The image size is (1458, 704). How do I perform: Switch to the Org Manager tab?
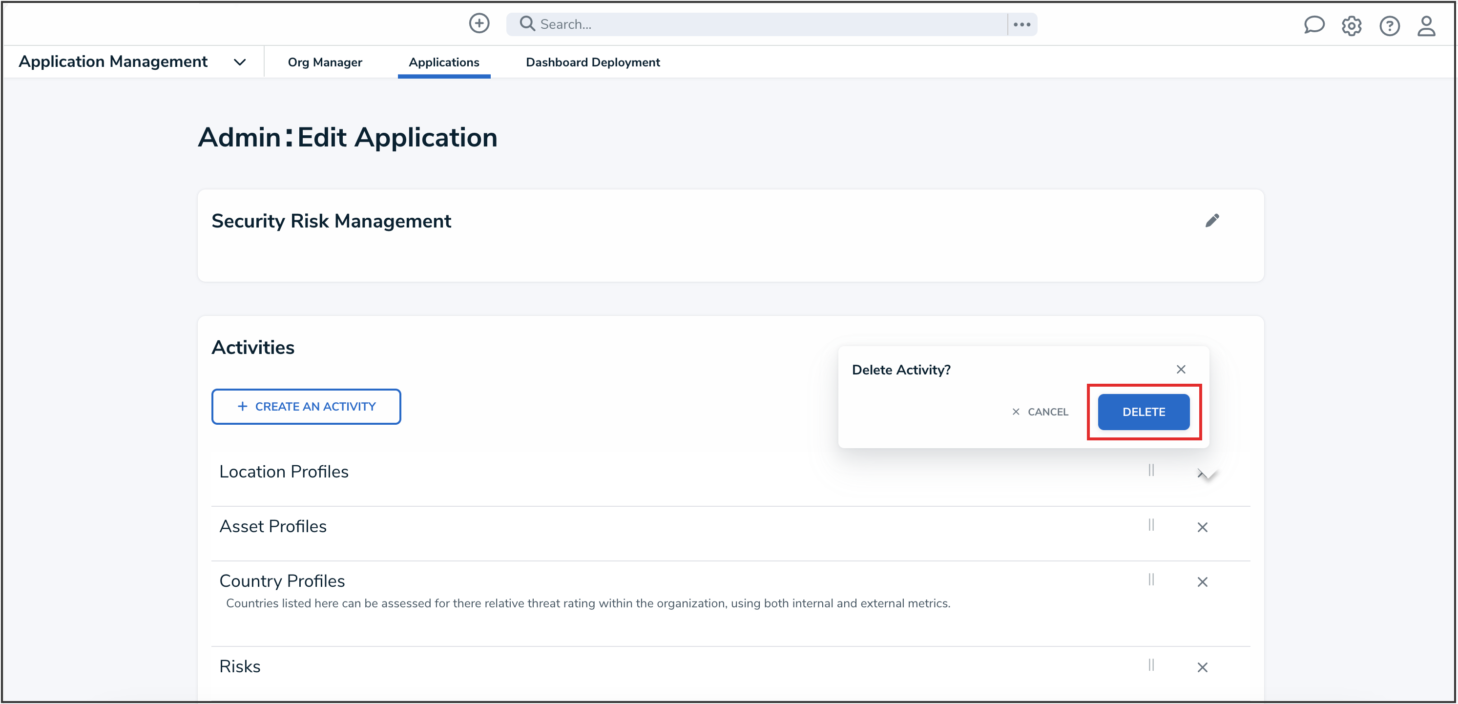click(x=325, y=62)
